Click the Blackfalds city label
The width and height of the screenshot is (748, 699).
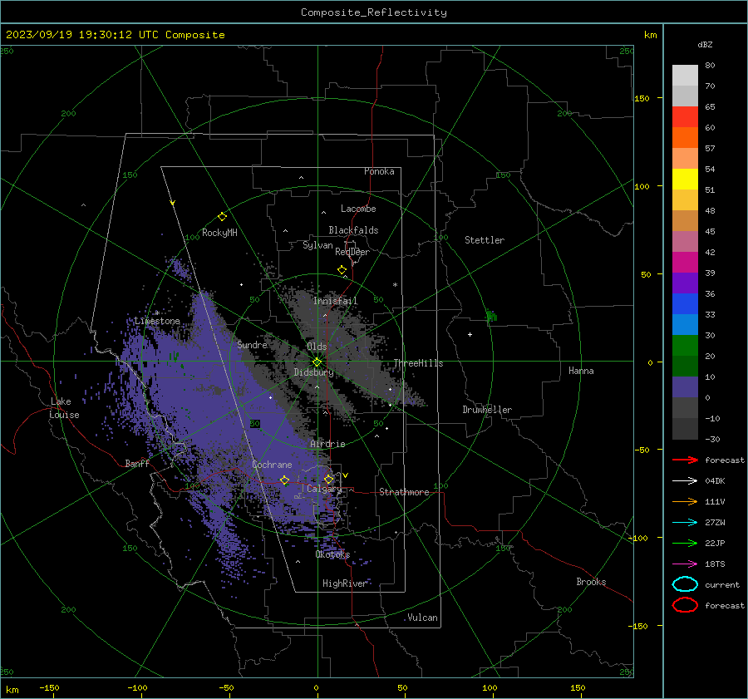click(x=353, y=230)
